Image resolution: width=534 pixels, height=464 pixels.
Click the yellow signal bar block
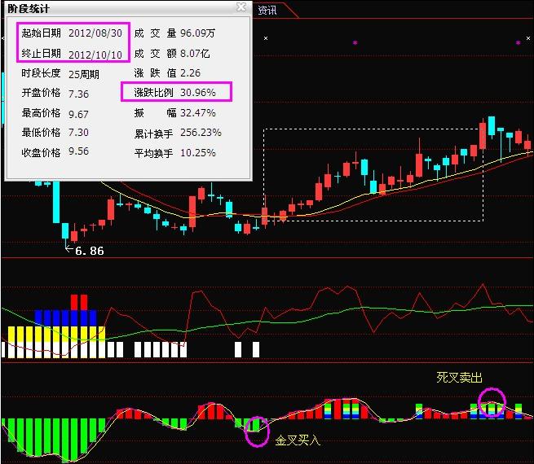point(56,334)
